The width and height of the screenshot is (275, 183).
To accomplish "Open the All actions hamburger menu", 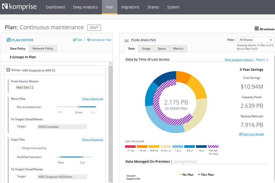I will [x=256, y=29].
